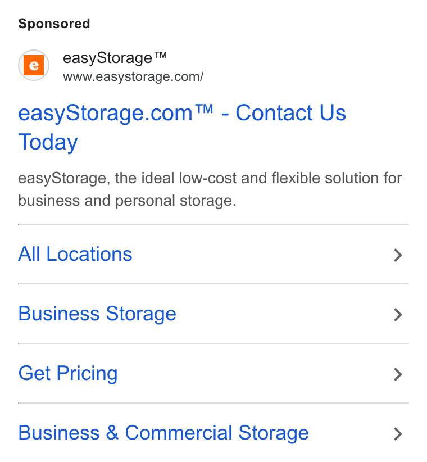Click the word "Today" in the headline
Screen dimensions: 427x462
pos(48,142)
